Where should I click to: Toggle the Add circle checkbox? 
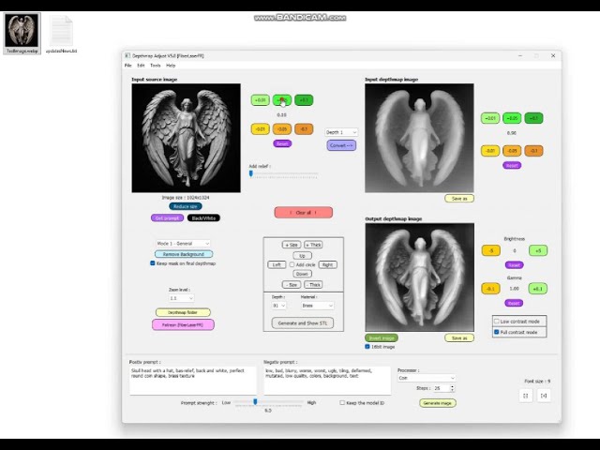pyautogui.click(x=292, y=264)
